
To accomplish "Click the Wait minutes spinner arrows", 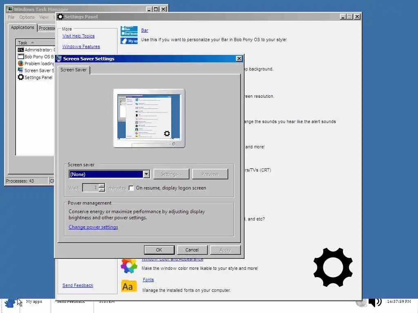I will tap(102, 187).
